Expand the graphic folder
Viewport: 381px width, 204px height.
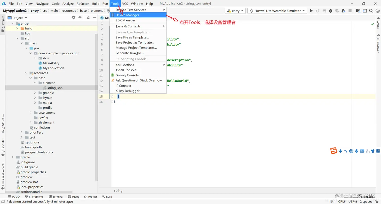(x=35, y=93)
